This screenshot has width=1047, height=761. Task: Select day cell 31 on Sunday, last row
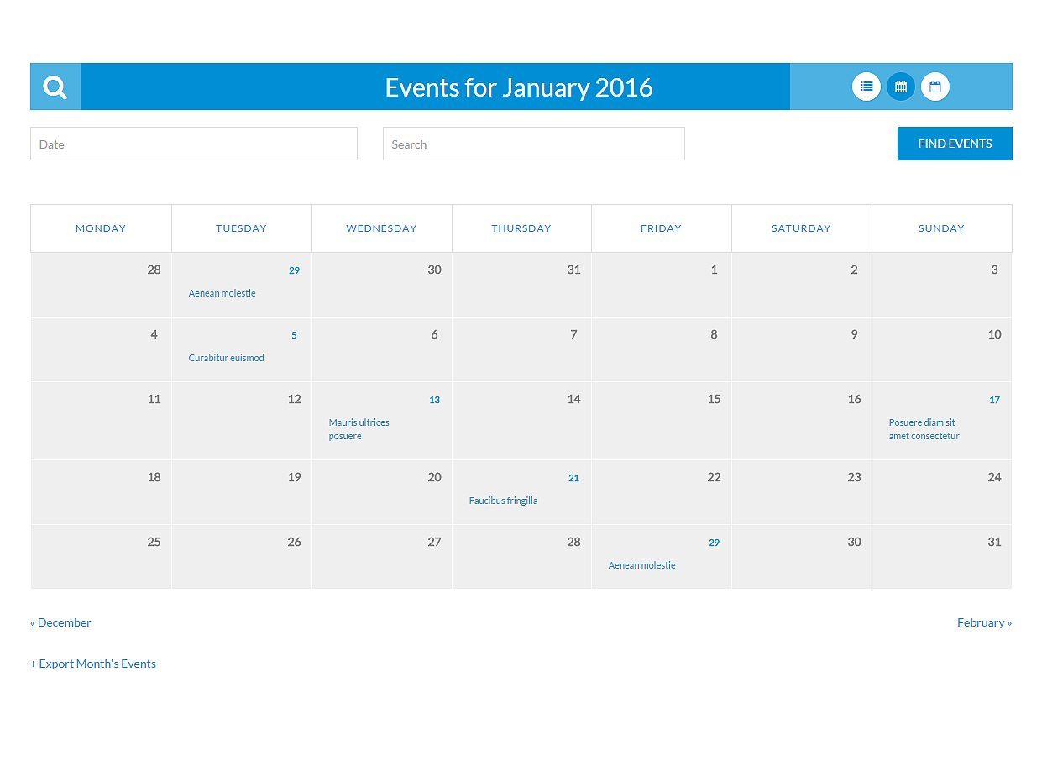pyautogui.click(x=941, y=557)
